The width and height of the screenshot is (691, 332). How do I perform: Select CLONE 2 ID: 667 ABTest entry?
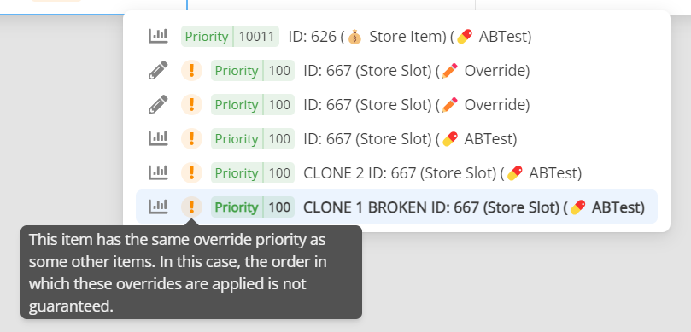click(x=396, y=172)
